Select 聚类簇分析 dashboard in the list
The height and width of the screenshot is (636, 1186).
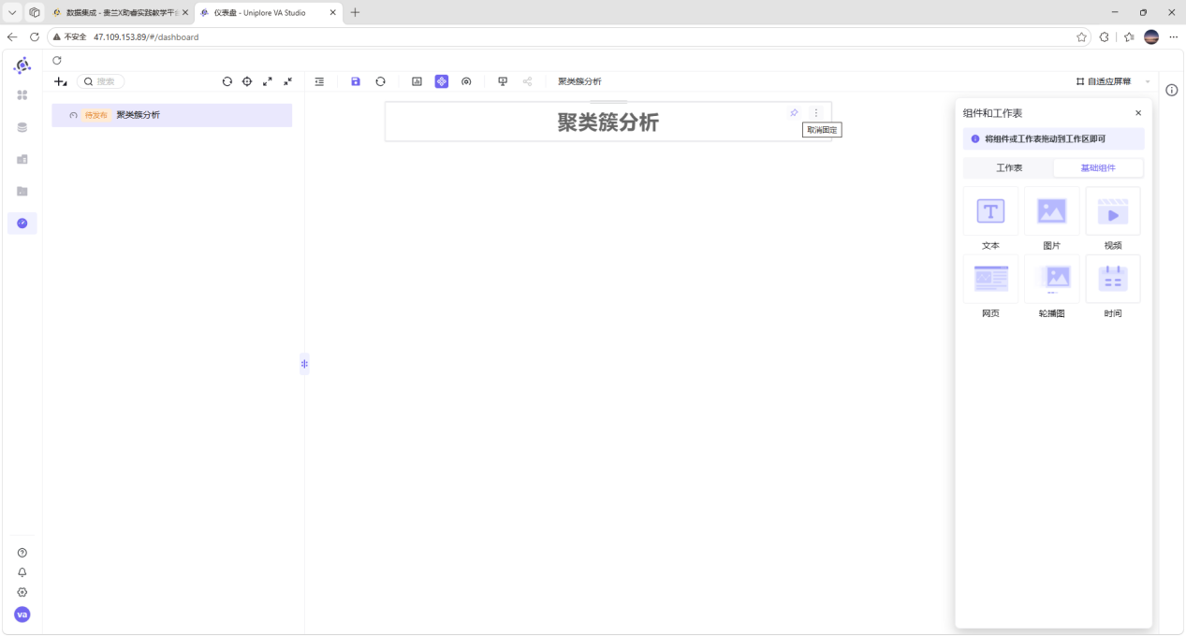172,115
